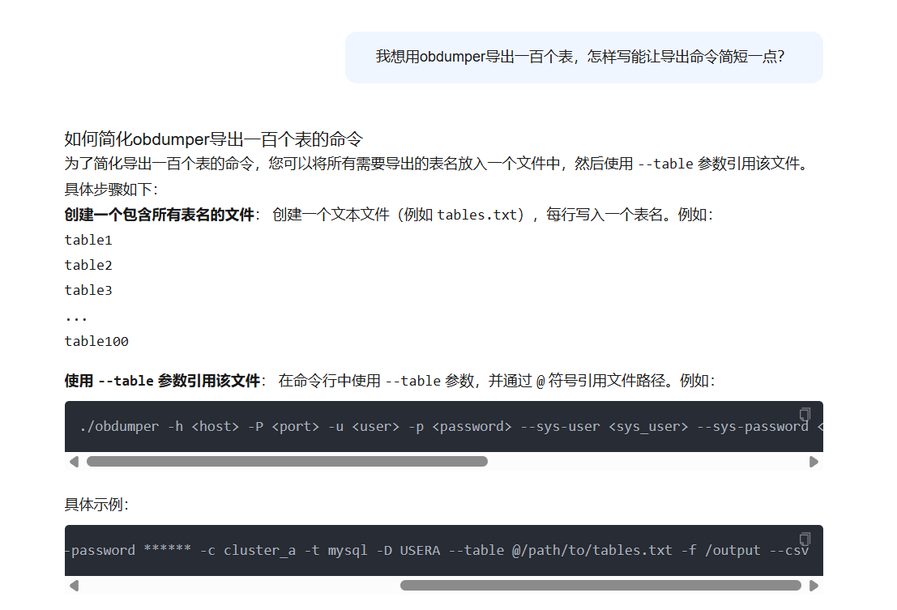Click the bold text 使用 --table 参数引用该文件
The image size is (897, 610).
pyautogui.click(x=162, y=381)
